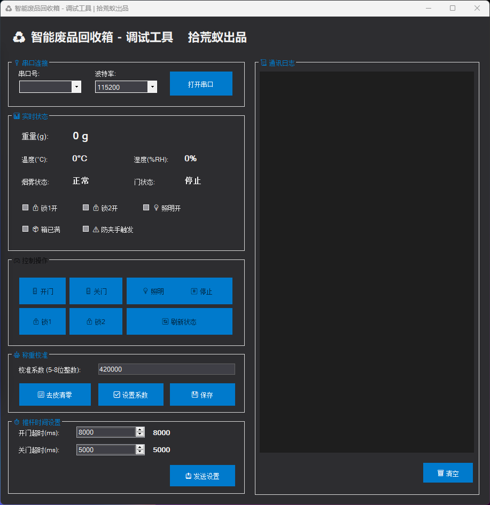Image resolution: width=490 pixels, height=505 pixels.
Task: Open the 波特率 dropdown arrow
Action: point(152,86)
